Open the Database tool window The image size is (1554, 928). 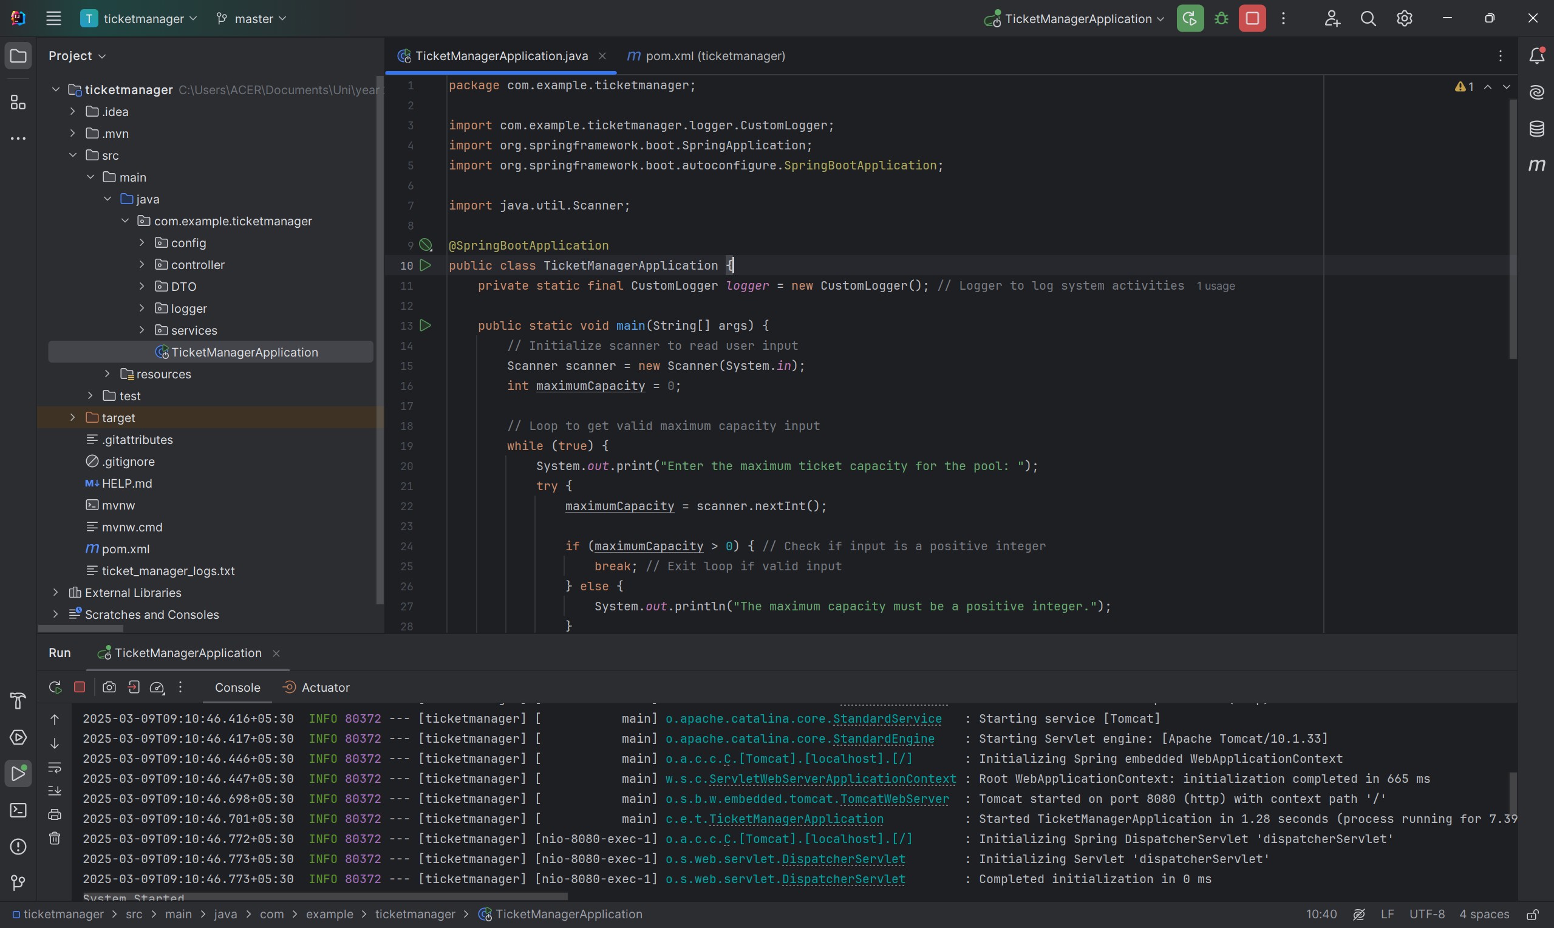pyautogui.click(x=1536, y=129)
